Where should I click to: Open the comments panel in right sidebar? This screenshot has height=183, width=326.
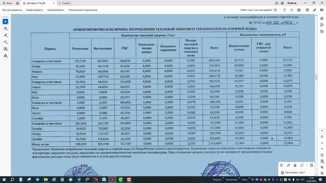(322, 18)
